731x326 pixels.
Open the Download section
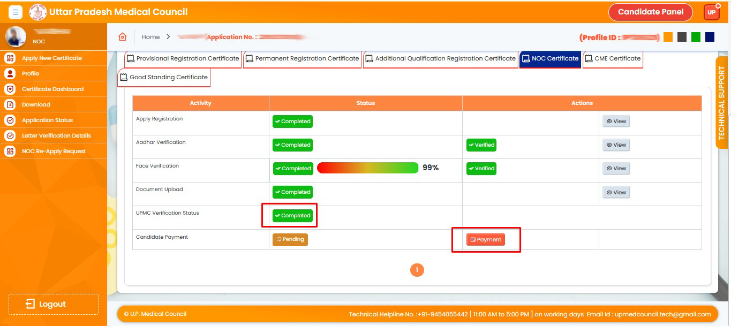pyautogui.click(x=36, y=104)
